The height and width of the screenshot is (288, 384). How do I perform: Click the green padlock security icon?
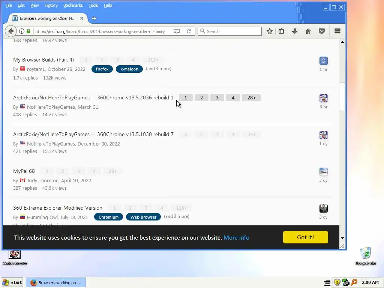(x=28, y=31)
